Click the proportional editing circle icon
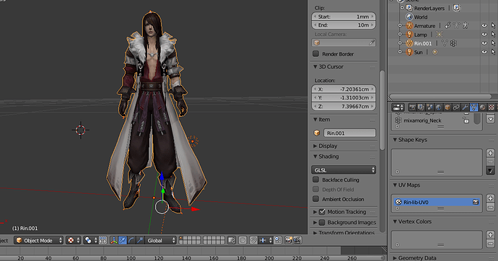Image resolution: width=498 pixels, height=261 pixels. tap(243, 240)
